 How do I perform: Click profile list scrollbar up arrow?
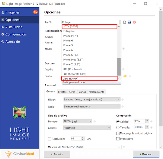[119, 26]
